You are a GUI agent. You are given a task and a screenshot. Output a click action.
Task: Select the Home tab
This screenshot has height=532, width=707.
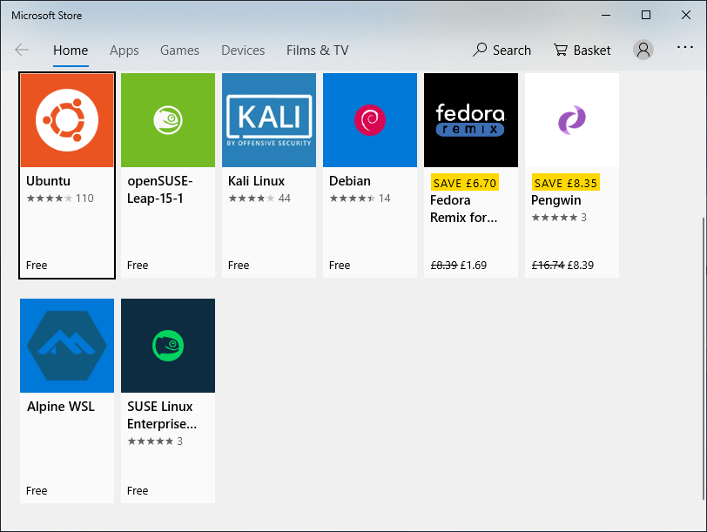(x=71, y=51)
